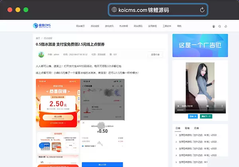Open 活动线报 in the top navigation
The height and width of the screenshot is (167, 239).
[95, 26]
